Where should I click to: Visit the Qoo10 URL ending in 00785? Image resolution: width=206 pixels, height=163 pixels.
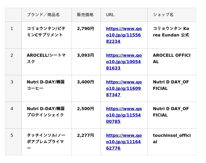124,115
